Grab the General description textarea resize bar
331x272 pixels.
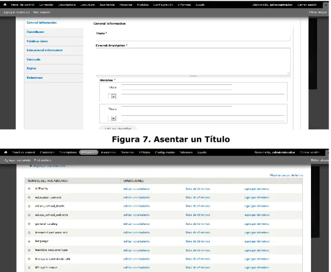tap(193, 76)
